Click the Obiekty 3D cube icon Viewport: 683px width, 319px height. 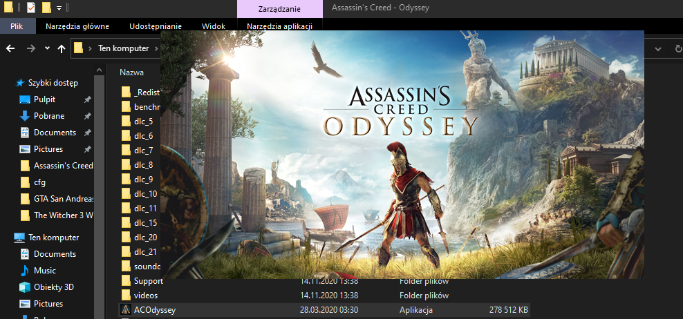point(25,287)
